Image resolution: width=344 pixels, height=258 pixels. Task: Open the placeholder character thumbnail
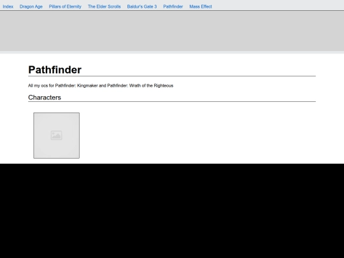[57, 135]
